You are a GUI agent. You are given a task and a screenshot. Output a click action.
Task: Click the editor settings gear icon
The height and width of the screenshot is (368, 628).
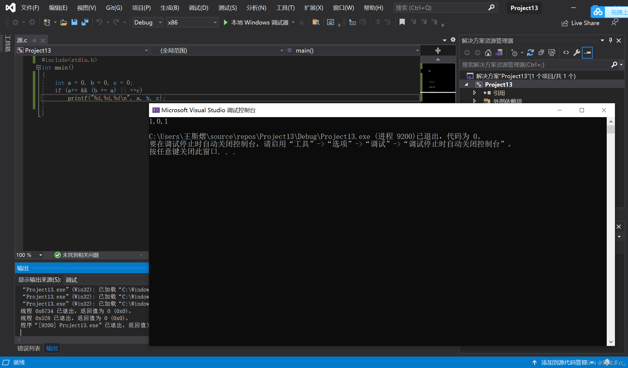(453, 40)
